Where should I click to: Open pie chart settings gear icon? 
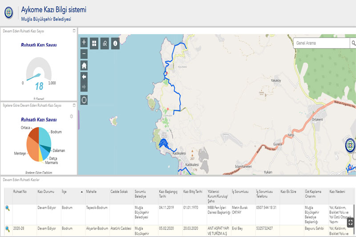click(x=72, y=116)
